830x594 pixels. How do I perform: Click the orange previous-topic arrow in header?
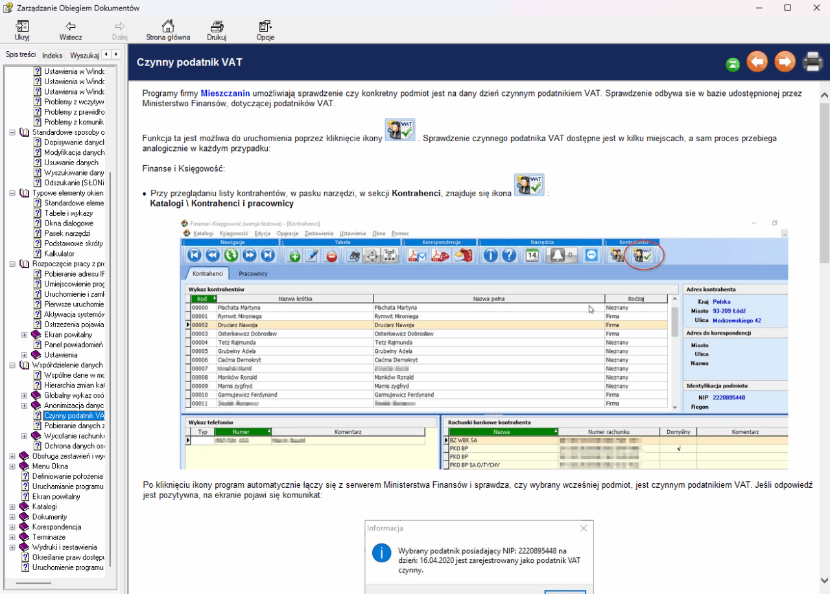[x=757, y=62]
